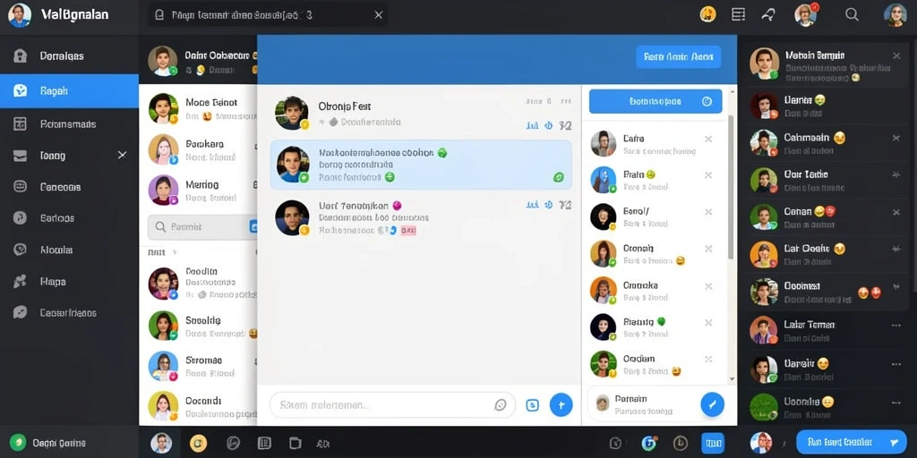This screenshot has width=917, height=458.
Task: Close the top search tab with its X
Action: [x=379, y=15]
